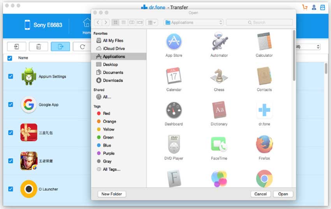The width and height of the screenshot is (331, 209).
Task: Select the Calculator app icon
Action: pos(264,41)
